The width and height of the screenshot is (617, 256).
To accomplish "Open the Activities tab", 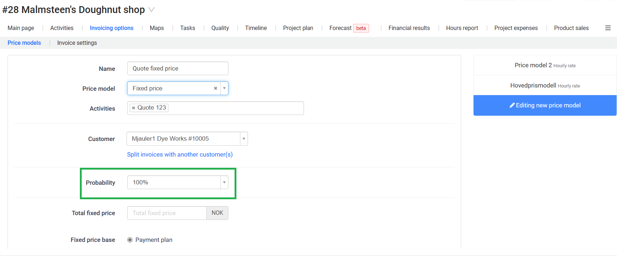I will (62, 28).
